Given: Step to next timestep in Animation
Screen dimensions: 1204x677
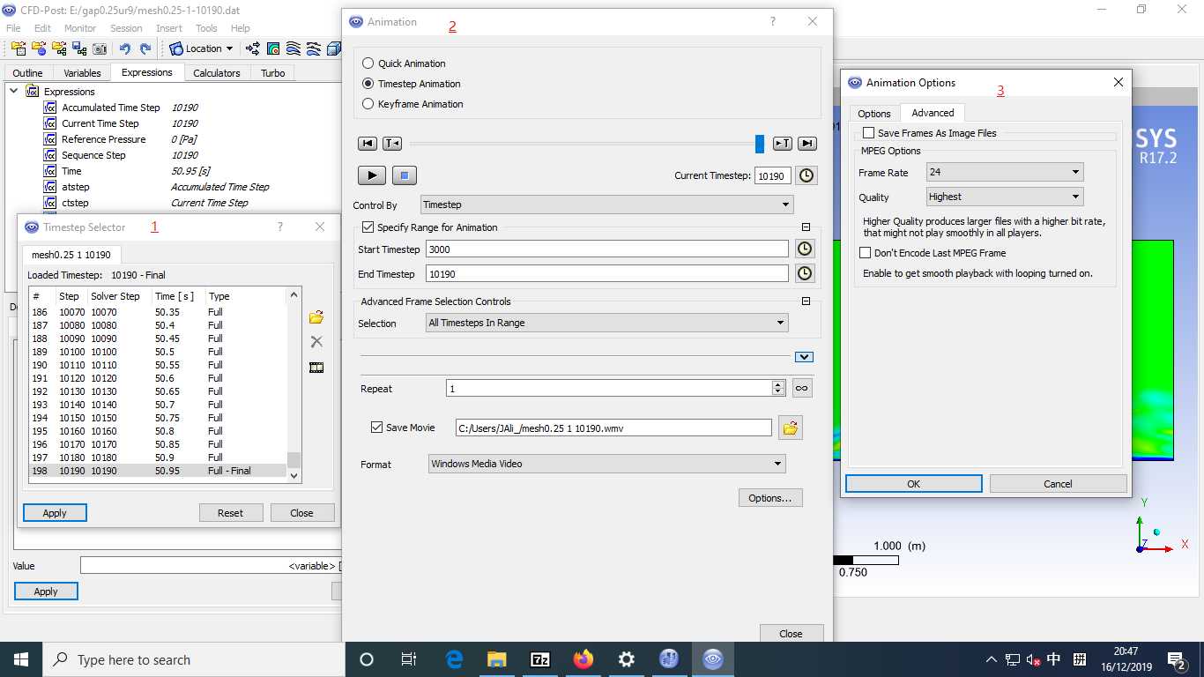Looking at the screenshot, I should (x=782, y=144).
